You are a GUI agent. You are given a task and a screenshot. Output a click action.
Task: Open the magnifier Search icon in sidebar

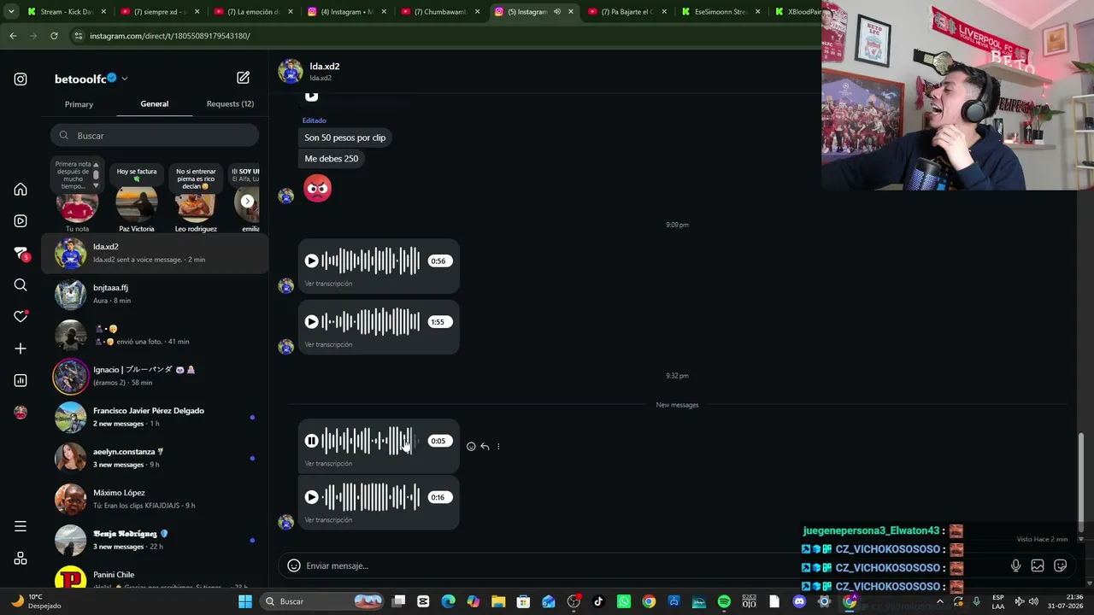click(x=21, y=284)
